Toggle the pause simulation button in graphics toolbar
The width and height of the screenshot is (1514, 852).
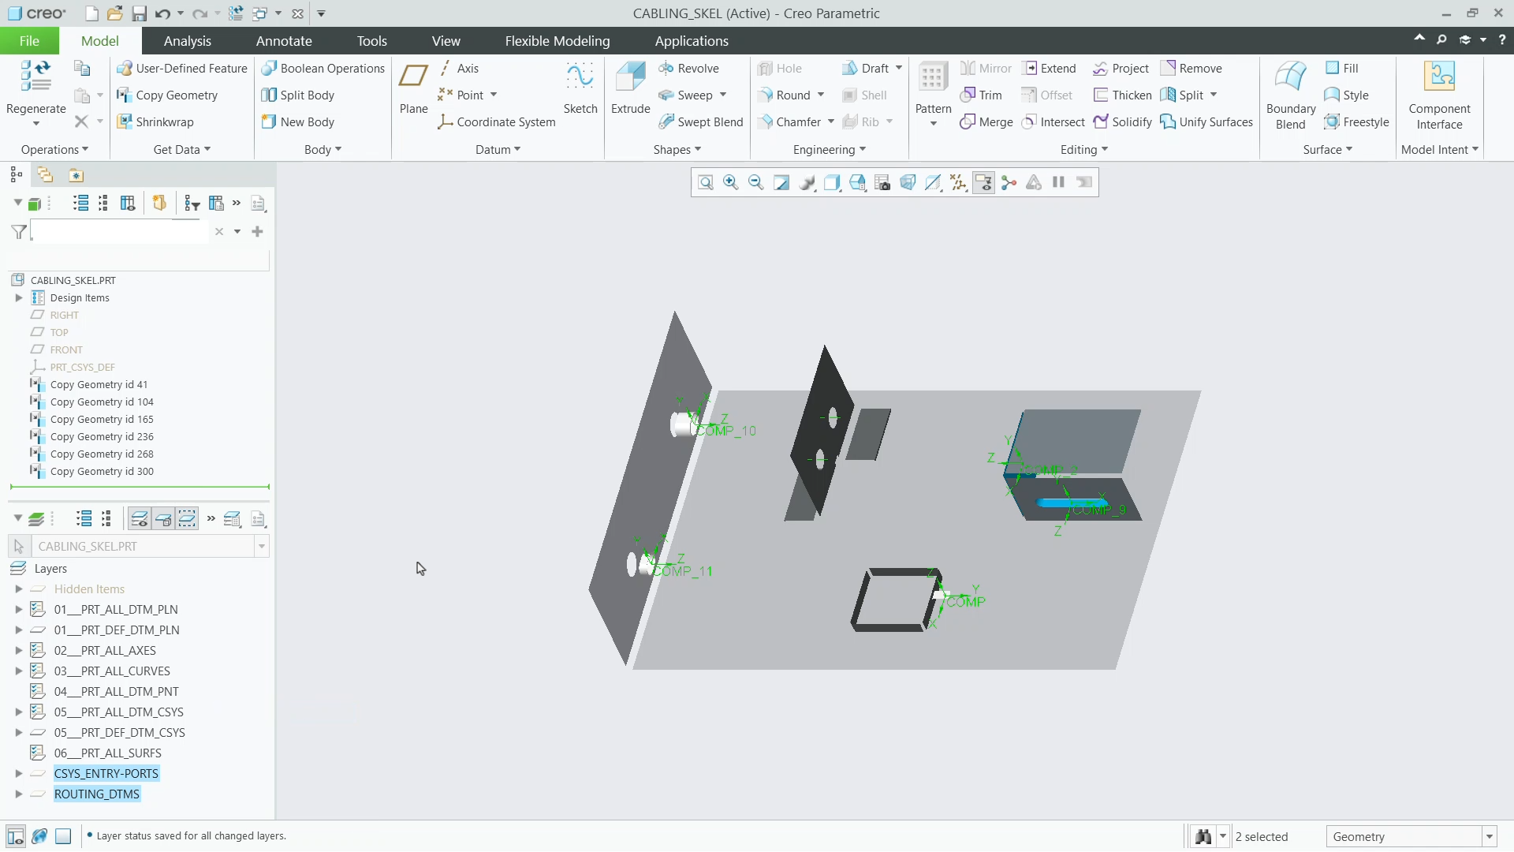point(1059,183)
